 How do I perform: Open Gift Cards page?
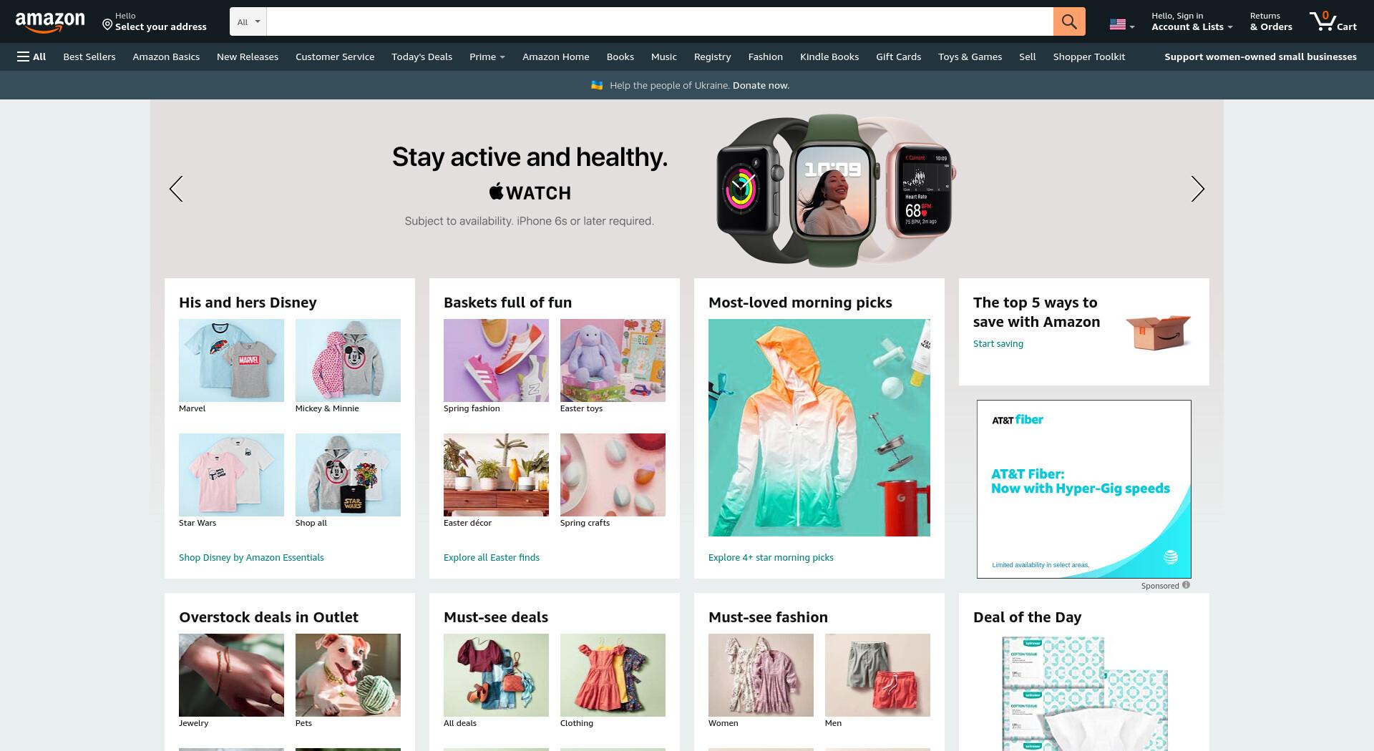pos(898,57)
